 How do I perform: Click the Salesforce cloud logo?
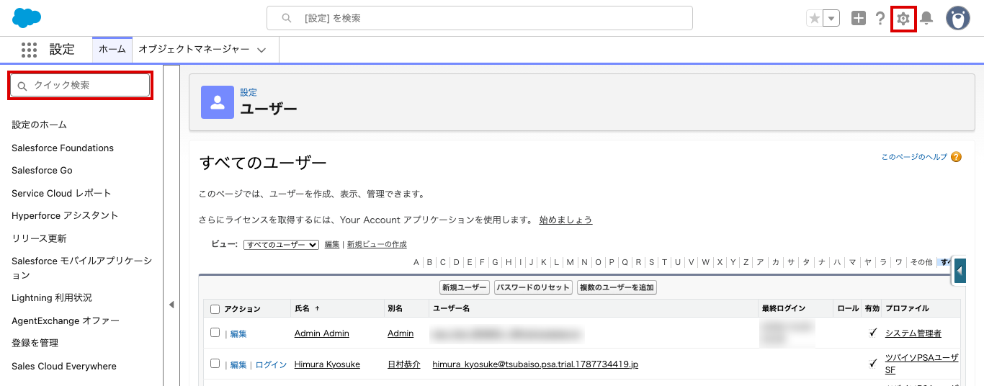(x=27, y=17)
